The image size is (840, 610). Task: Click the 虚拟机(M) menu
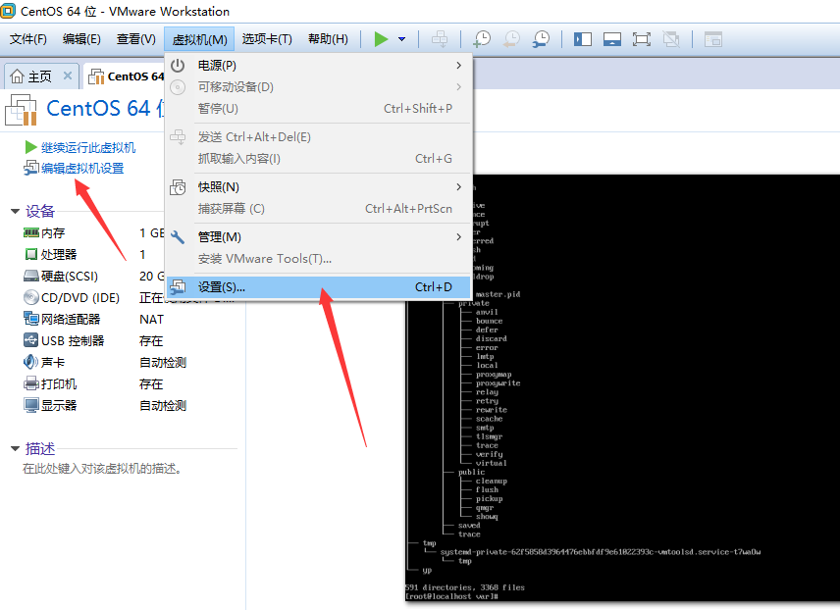coord(199,39)
